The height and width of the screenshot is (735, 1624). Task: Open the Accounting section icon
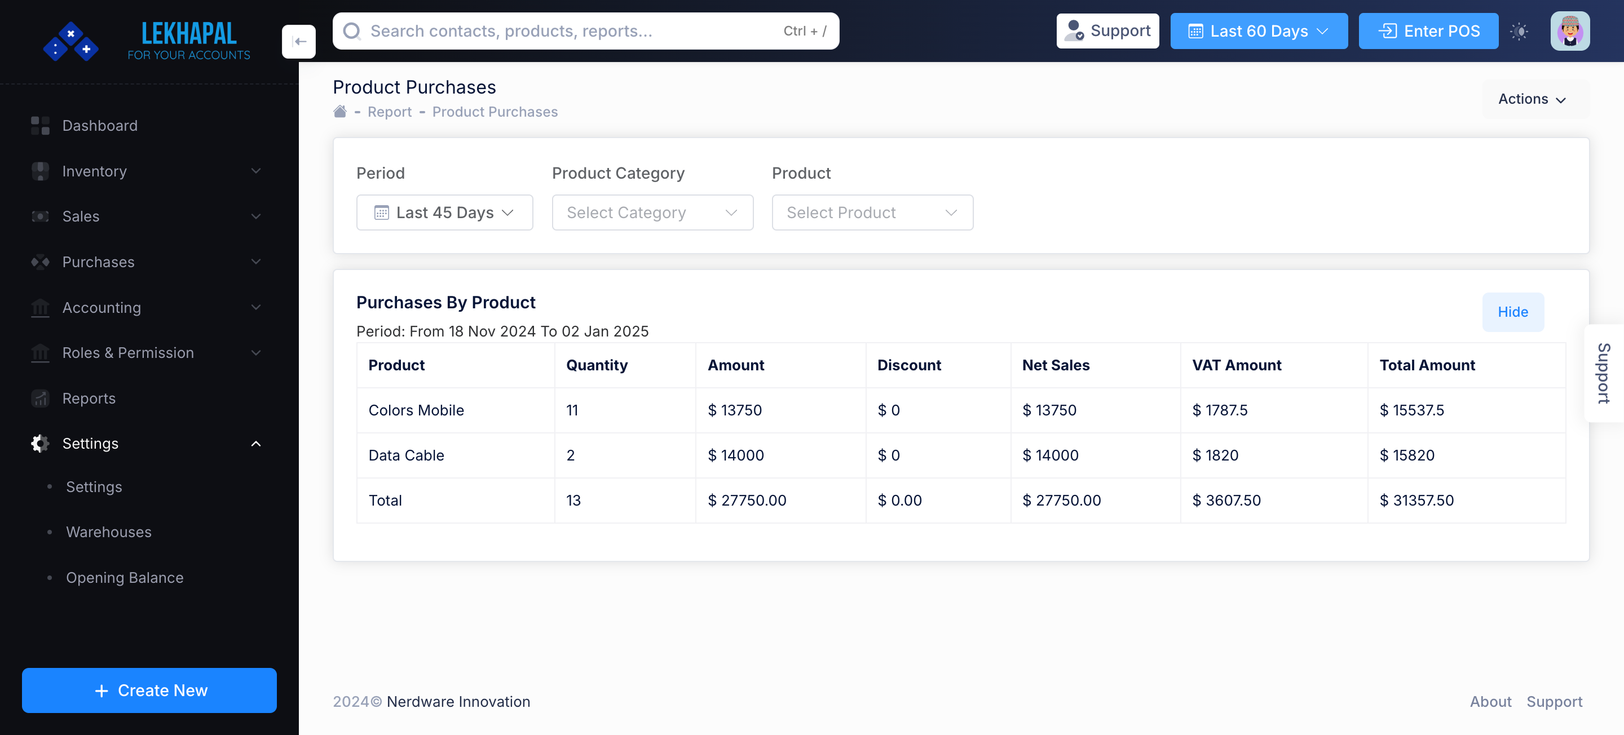(39, 308)
